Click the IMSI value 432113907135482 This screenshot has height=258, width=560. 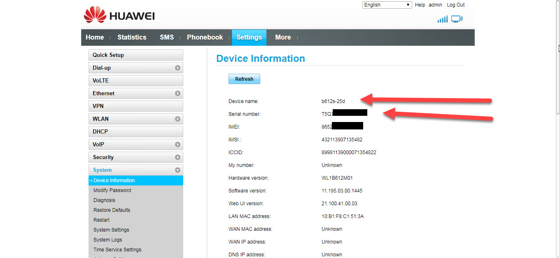click(x=342, y=140)
